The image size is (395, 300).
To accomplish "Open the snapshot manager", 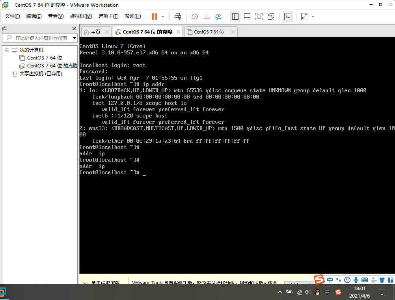I will click(218, 17).
